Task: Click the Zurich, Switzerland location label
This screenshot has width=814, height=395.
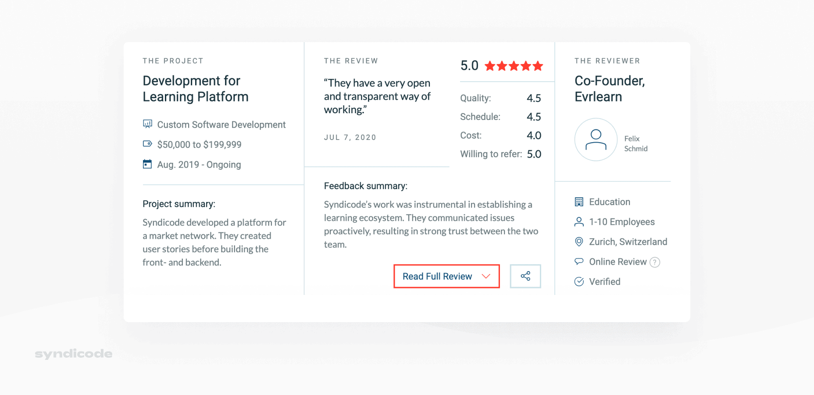Action: pos(628,242)
